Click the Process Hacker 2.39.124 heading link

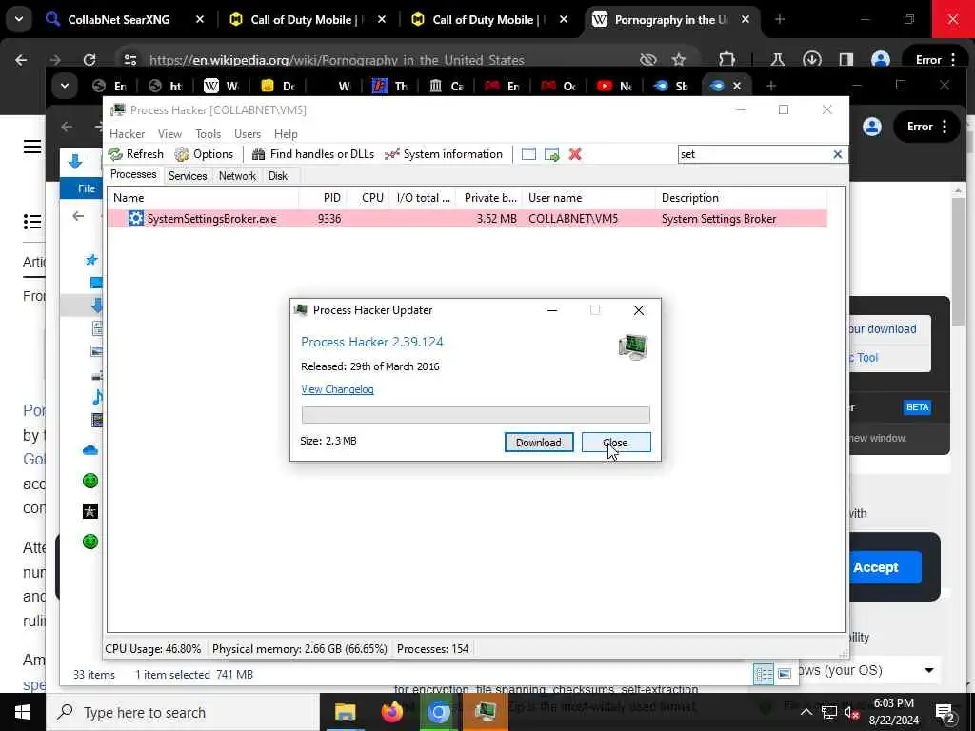coord(372,342)
